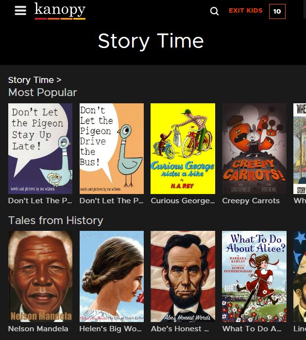
Task: Click the Nelson Mandela title text
Action: coord(38,329)
